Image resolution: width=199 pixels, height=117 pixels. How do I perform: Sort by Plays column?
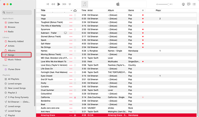[158, 10]
